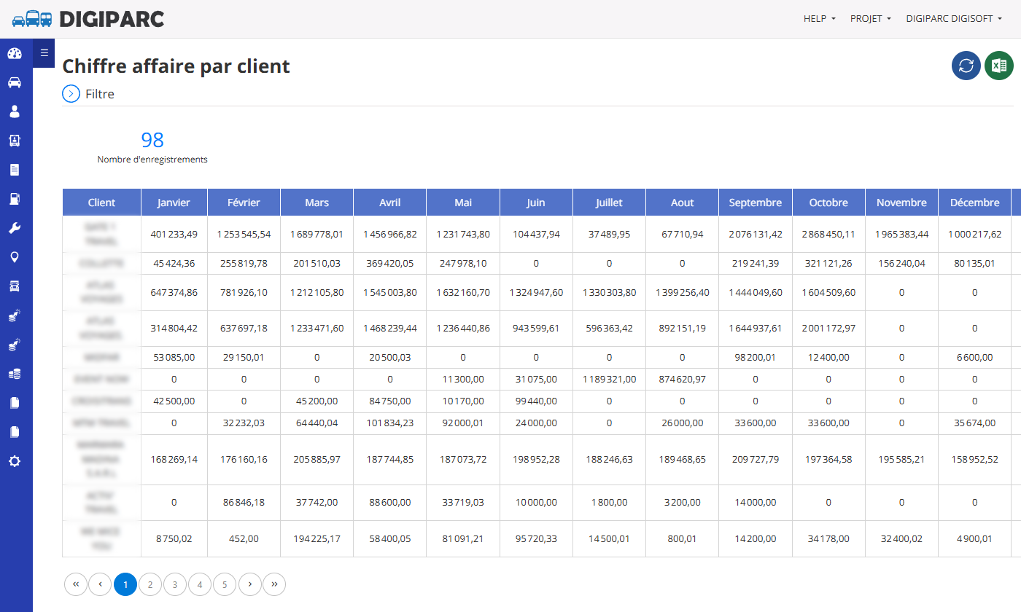Click the Septembre column header

(755, 203)
